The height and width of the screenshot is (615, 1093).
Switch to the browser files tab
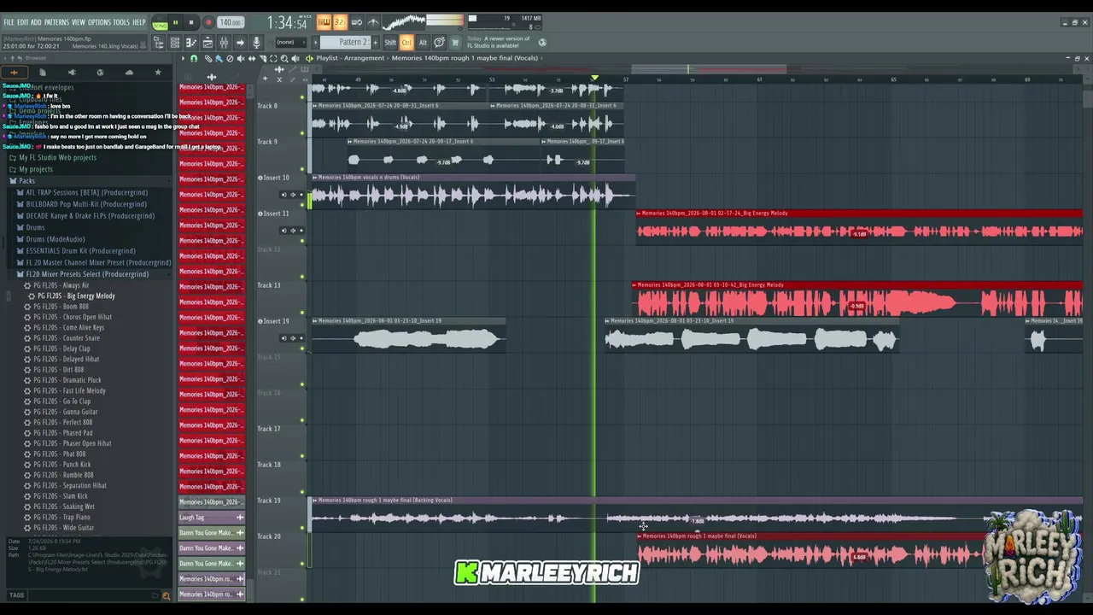[43, 73]
